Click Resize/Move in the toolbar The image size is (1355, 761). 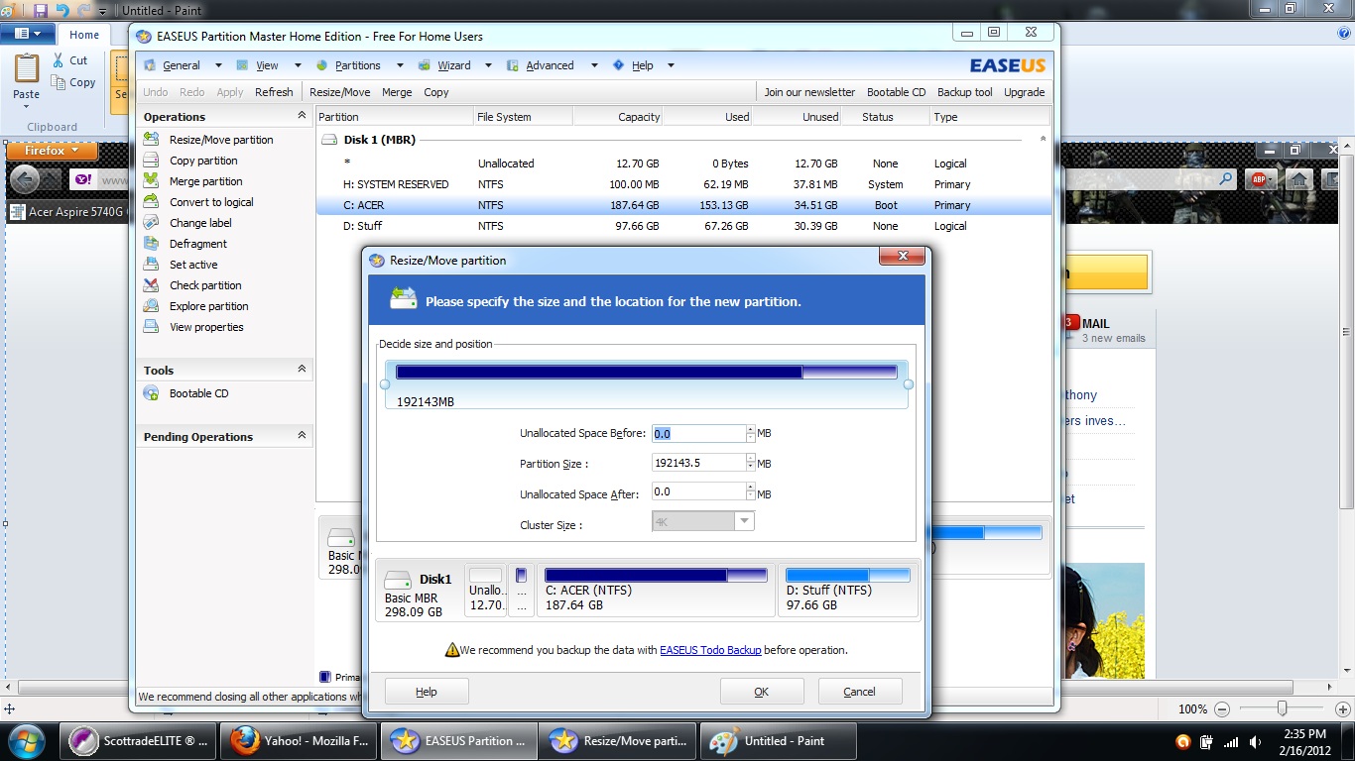point(339,92)
